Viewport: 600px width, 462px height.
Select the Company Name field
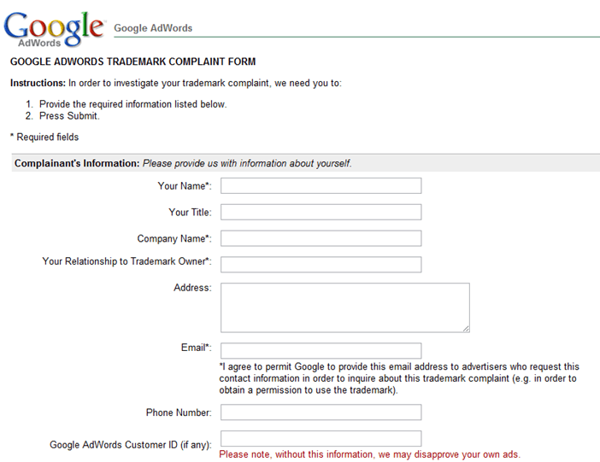click(x=321, y=238)
